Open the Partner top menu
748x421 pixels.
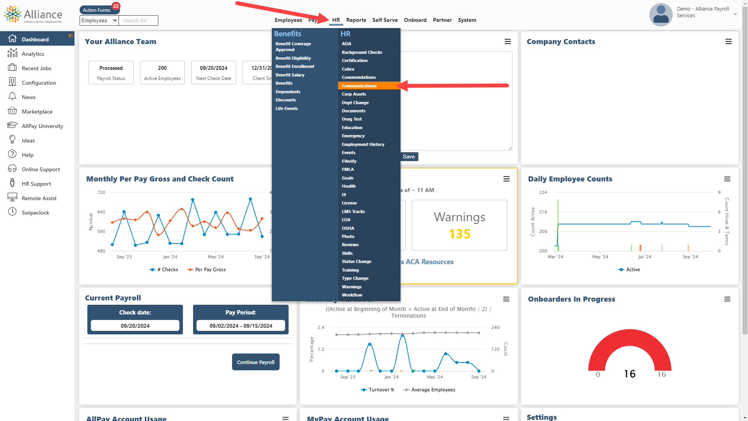[x=442, y=20]
